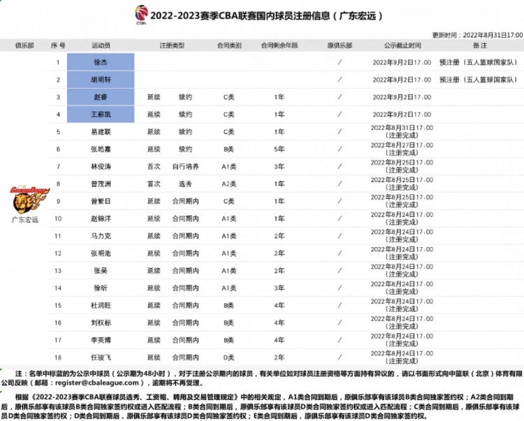
Task: Click the 运动员 column header
Action: (x=101, y=45)
